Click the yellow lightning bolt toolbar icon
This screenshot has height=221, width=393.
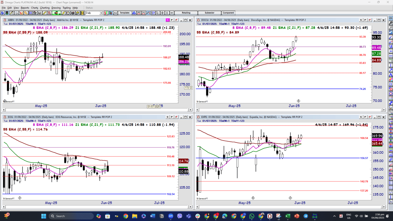[x=64, y=13]
